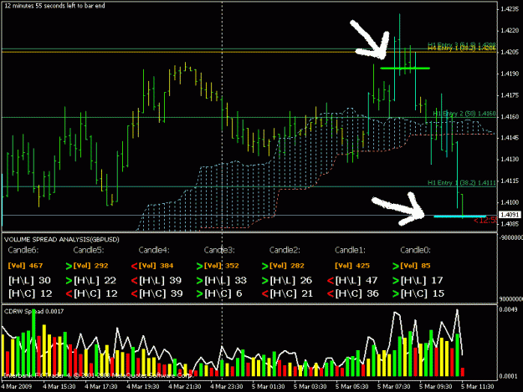The height and width of the screenshot is (392, 523).
Task: Click the '4 Mar 21:30' time label
Action: coord(184,387)
